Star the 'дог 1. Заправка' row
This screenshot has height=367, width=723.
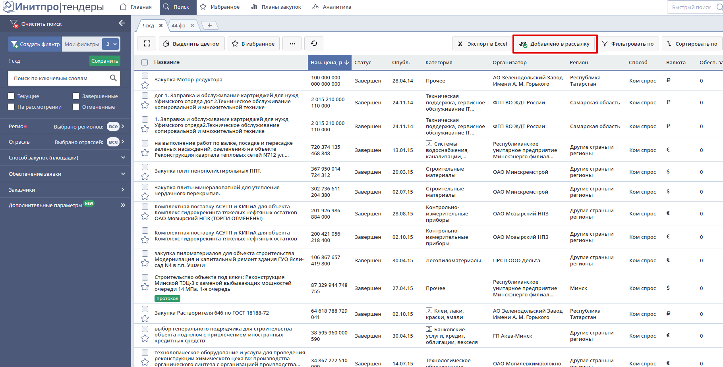(145, 105)
